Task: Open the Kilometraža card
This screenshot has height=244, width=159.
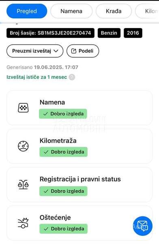Action: pyautogui.click(x=79, y=146)
